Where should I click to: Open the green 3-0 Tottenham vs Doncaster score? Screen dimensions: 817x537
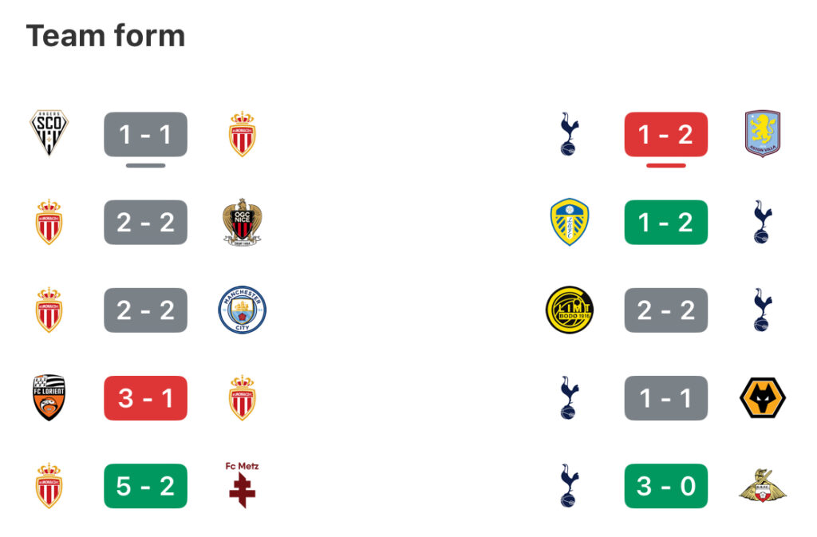(665, 485)
